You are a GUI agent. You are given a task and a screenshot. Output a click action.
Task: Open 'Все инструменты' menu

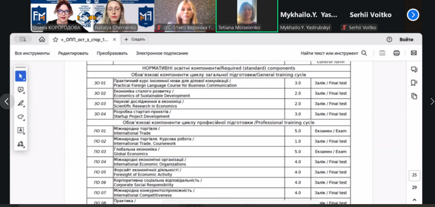pyautogui.click(x=32, y=53)
